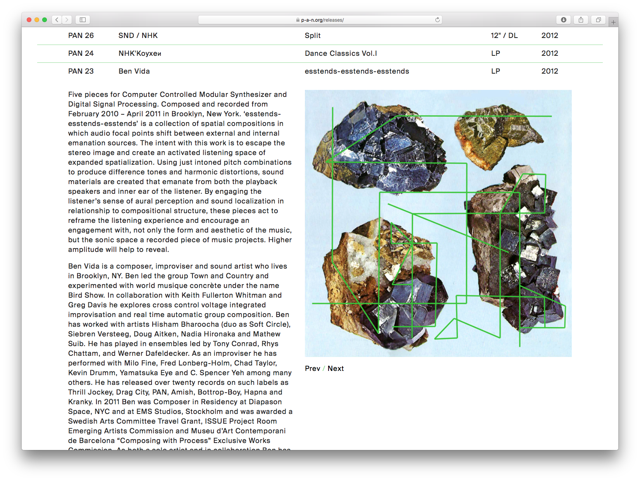Click the p-a-n.org address bar
This screenshot has width=640, height=481.
[x=320, y=20]
